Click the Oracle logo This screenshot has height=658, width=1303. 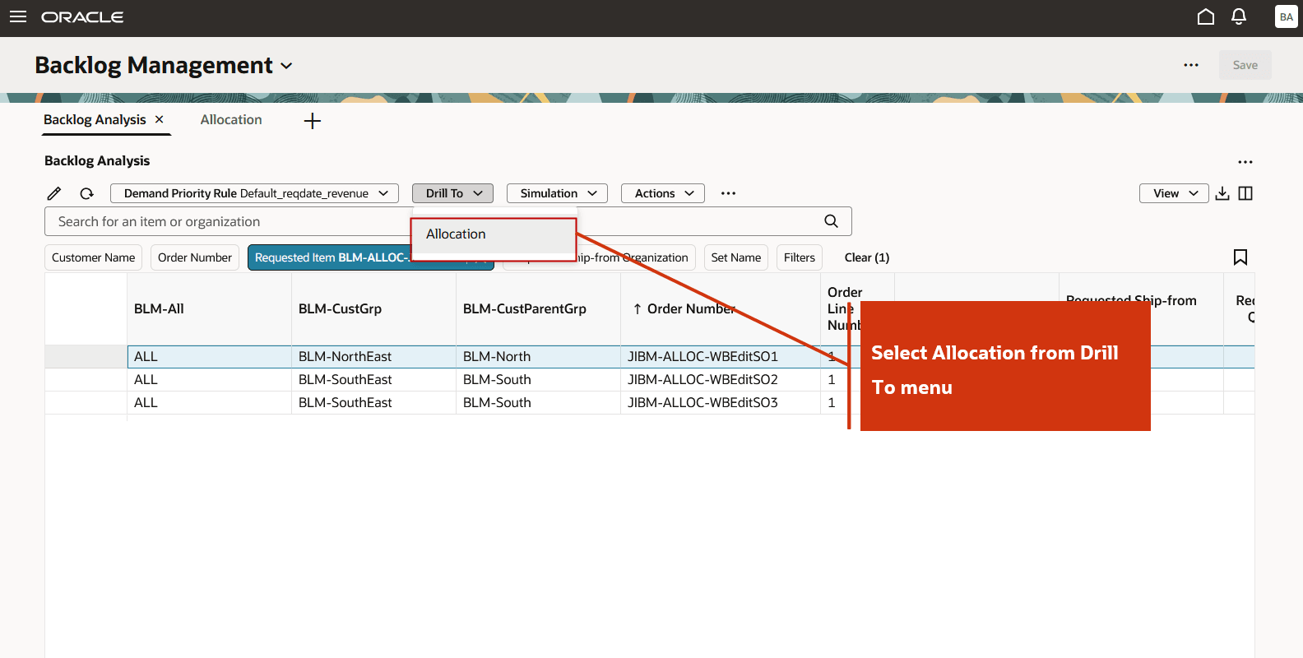tap(82, 17)
